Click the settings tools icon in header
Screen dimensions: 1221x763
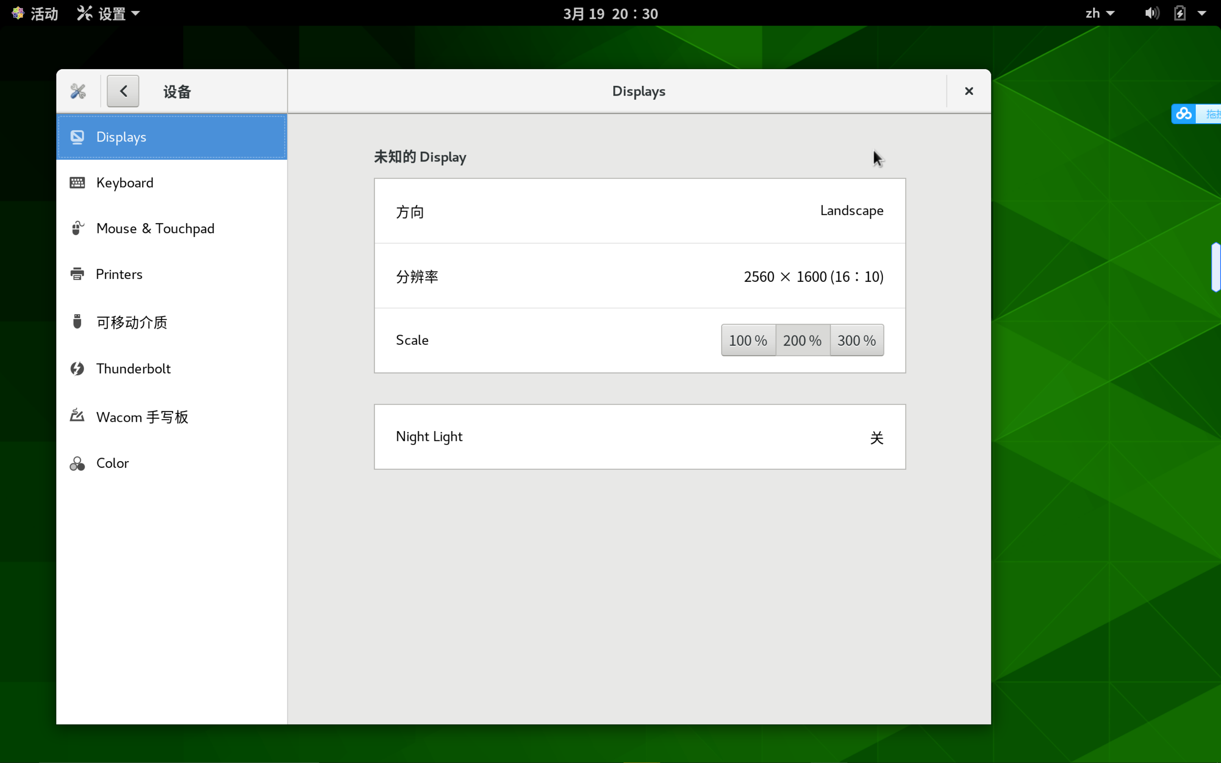pyautogui.click(x=78, y=92)
